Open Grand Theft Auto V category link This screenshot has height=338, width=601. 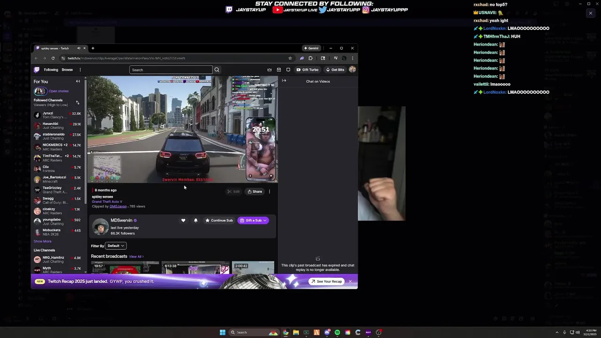pos(107,201)
